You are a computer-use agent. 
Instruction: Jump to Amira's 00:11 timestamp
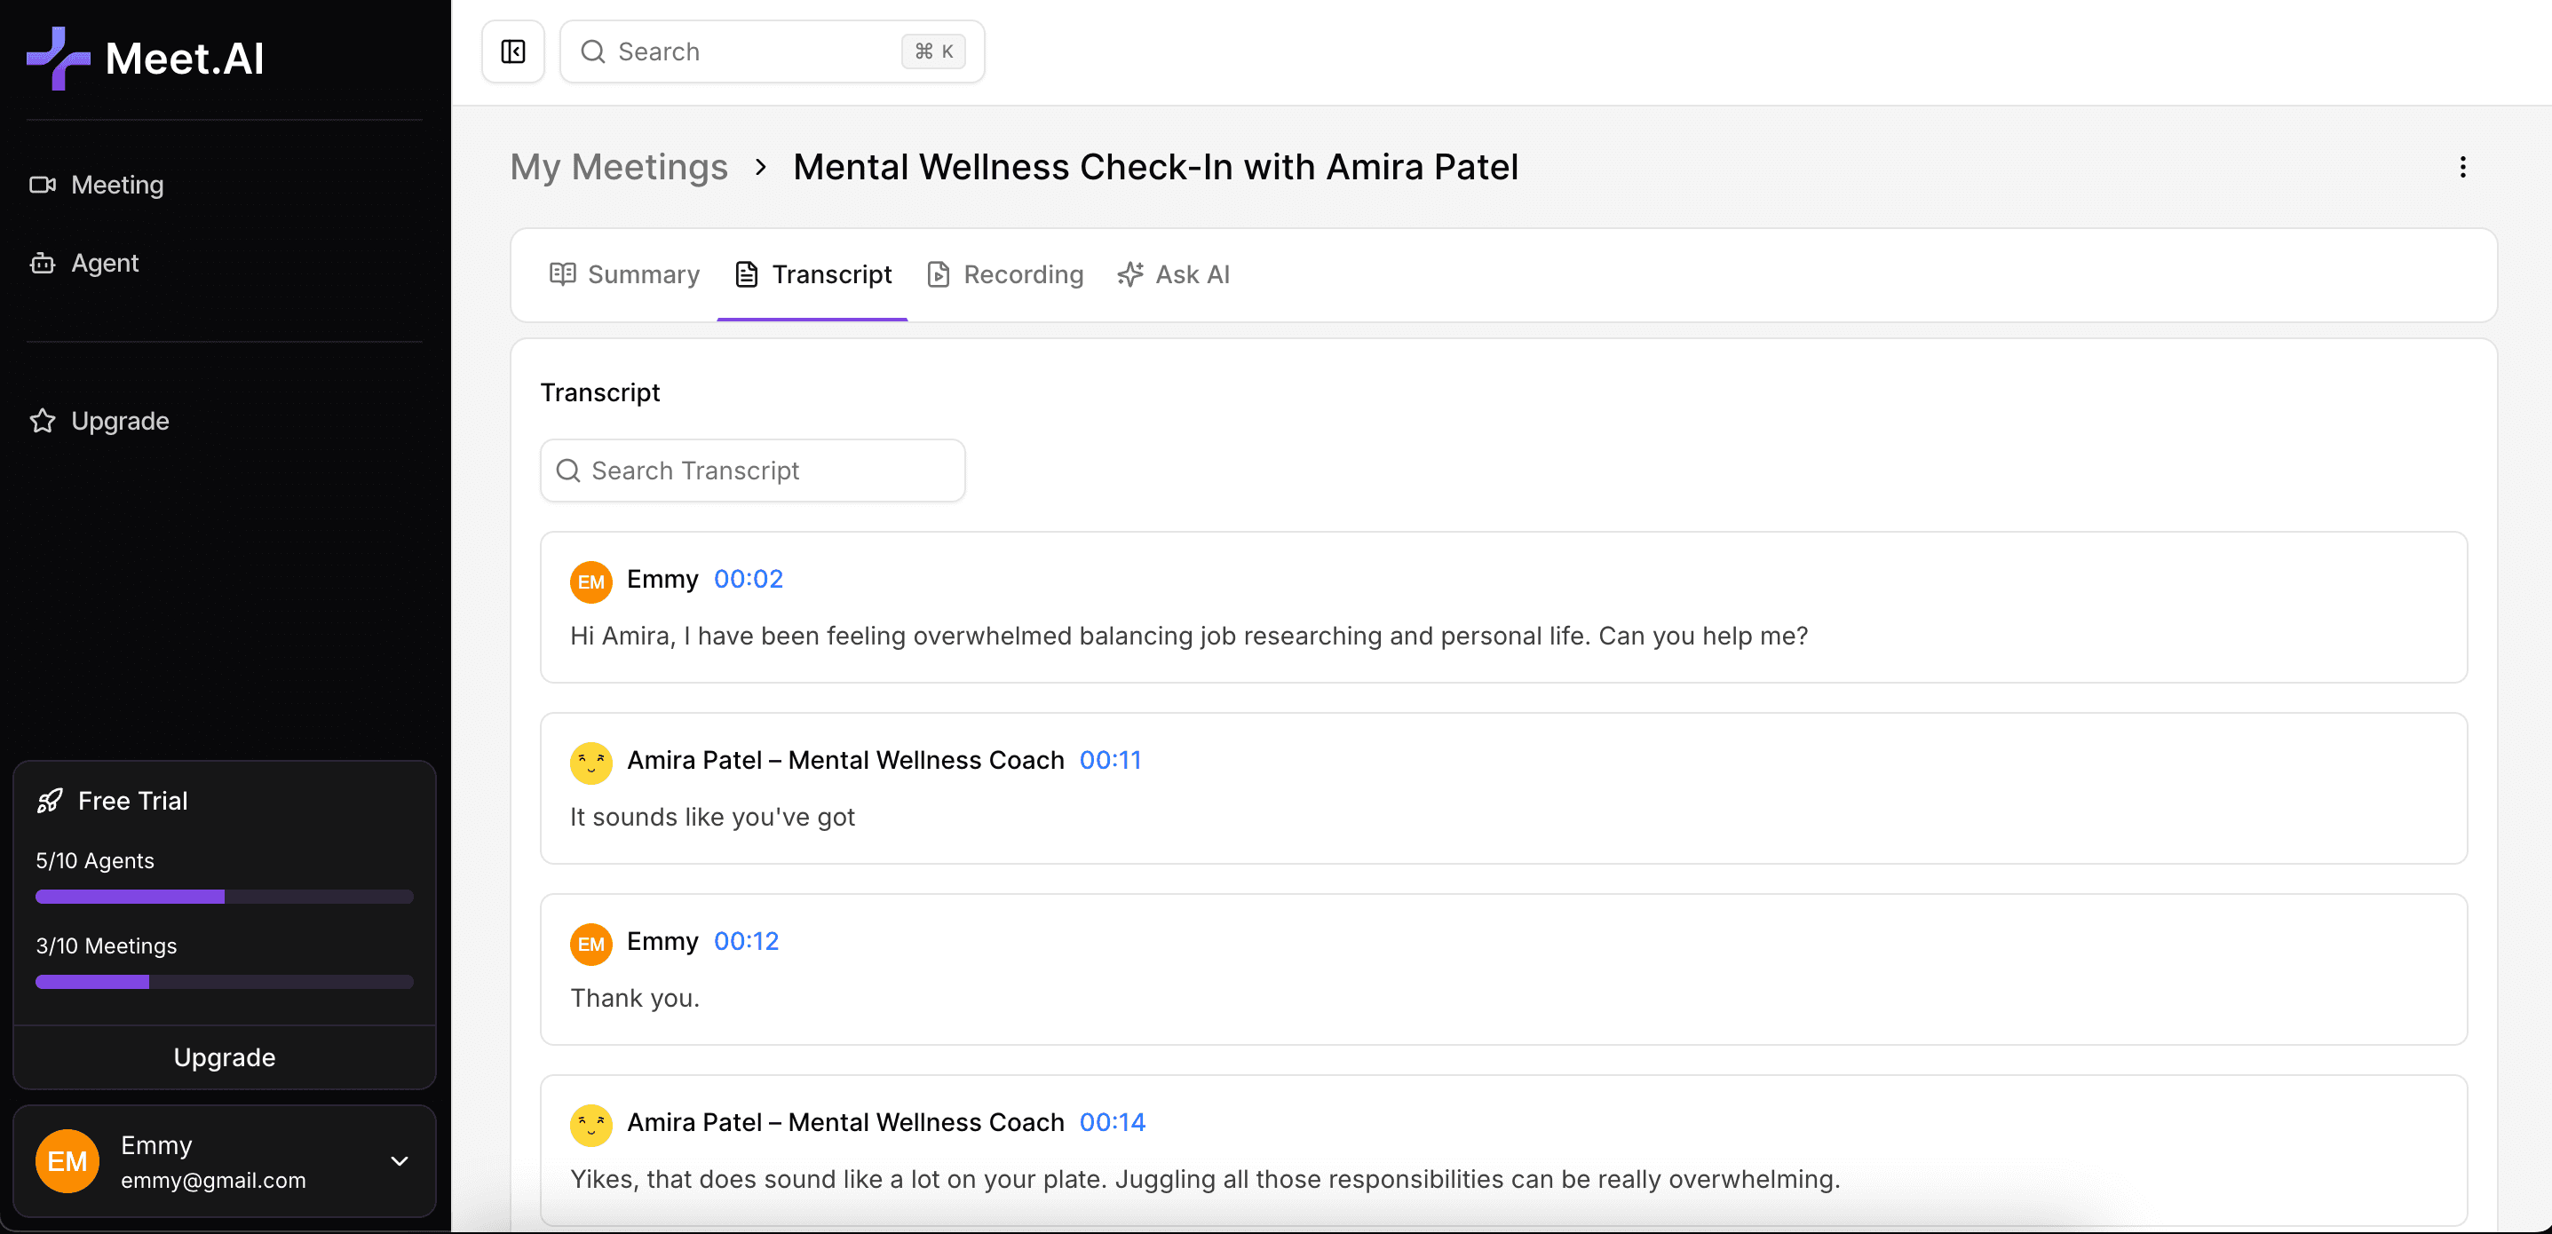pyautogui.click(x=1110, y=761)
